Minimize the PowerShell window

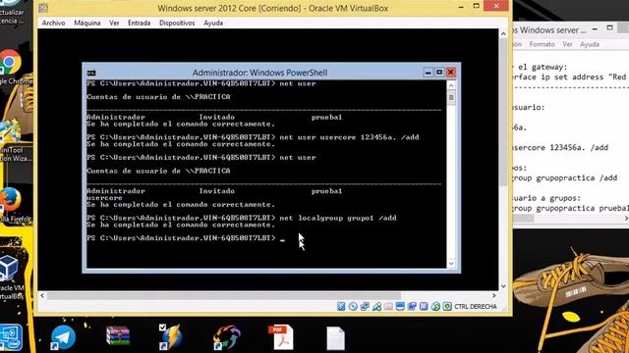429,73
